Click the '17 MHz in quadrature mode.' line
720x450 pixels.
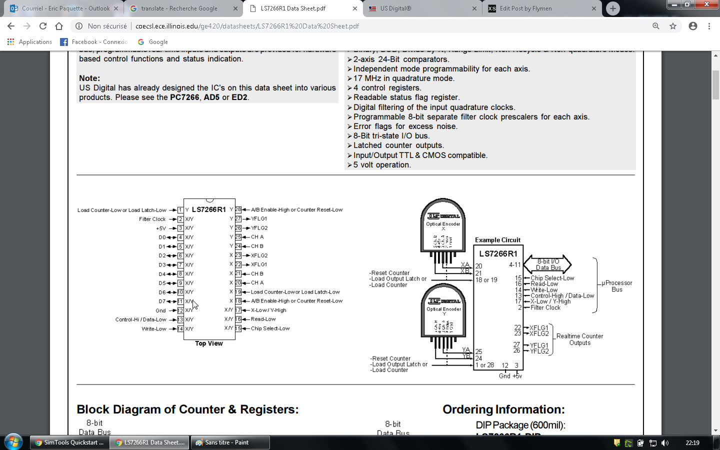(x=404, y=78)
